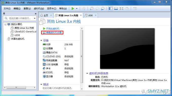The image size is (172, 96).
Task: Click the green power-on toolbar button
Action: (73, 9)
